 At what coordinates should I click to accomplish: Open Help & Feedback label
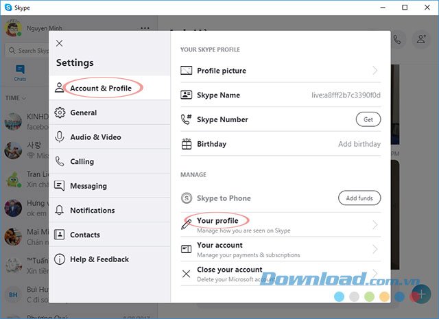pos(99,259)
